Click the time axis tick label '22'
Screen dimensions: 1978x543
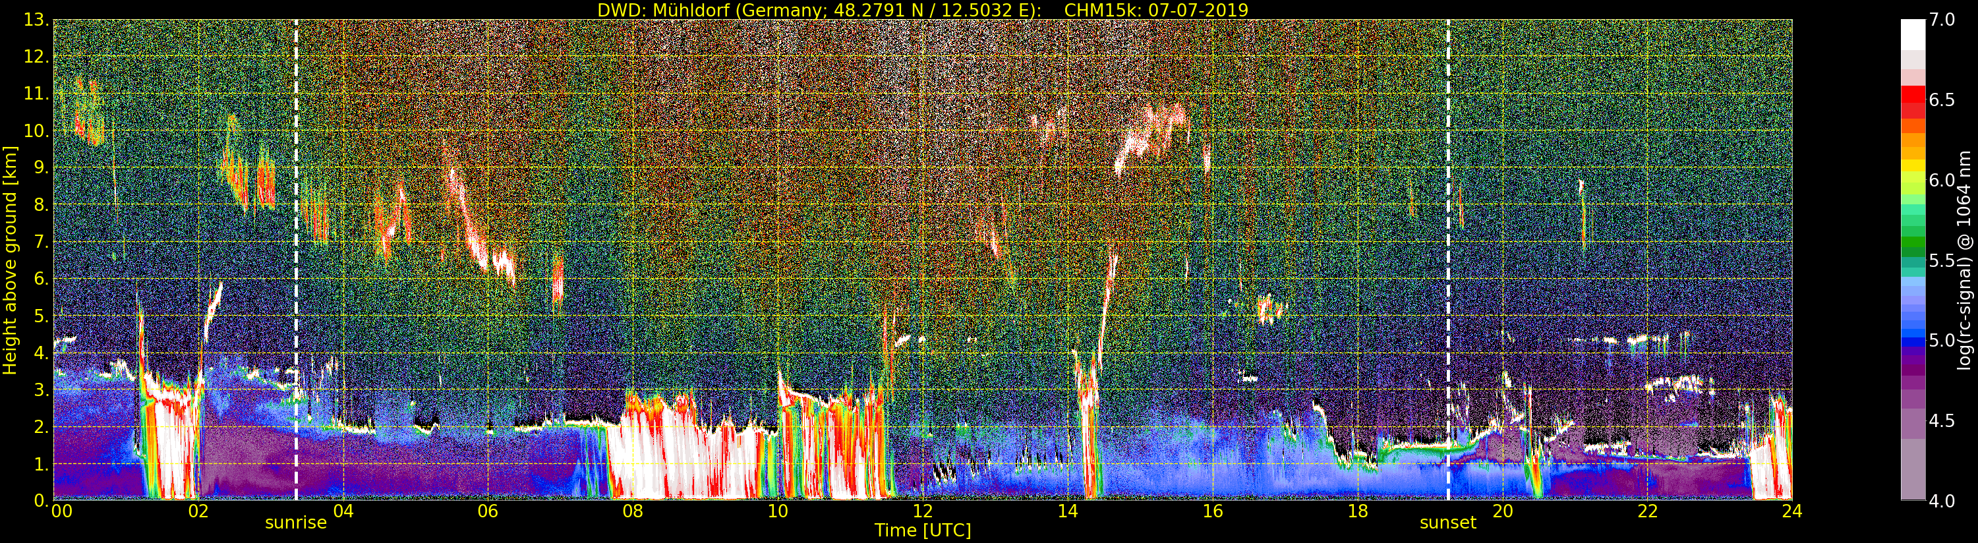click(1648, 511)
